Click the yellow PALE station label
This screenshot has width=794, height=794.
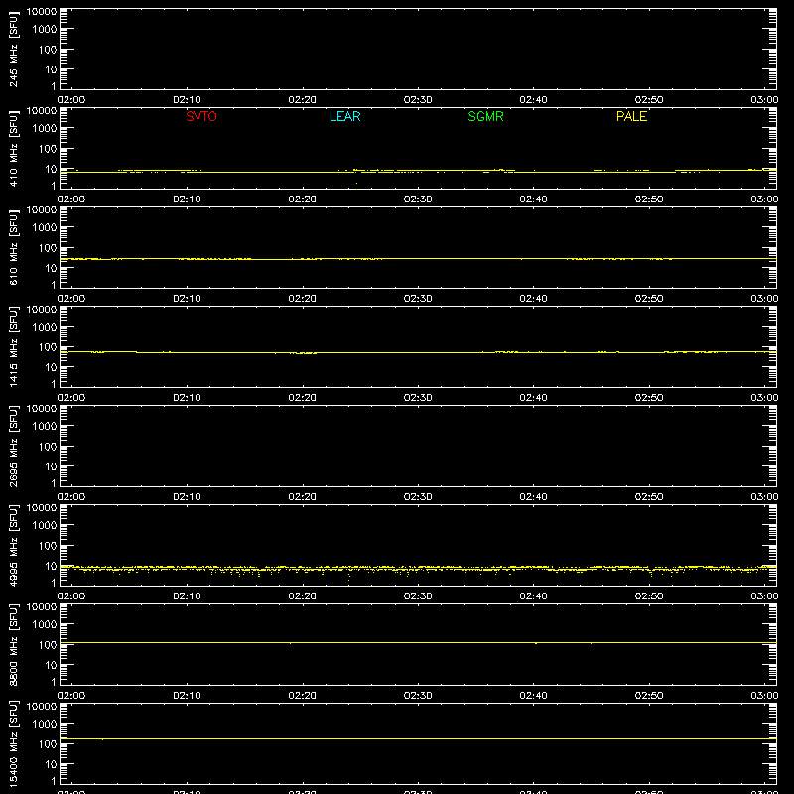(631, 116)
